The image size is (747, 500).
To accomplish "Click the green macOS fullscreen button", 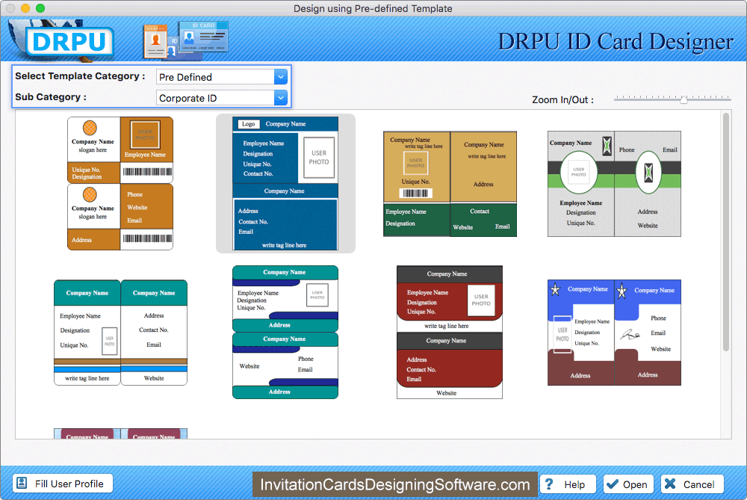I will click(x=40, y=8).
